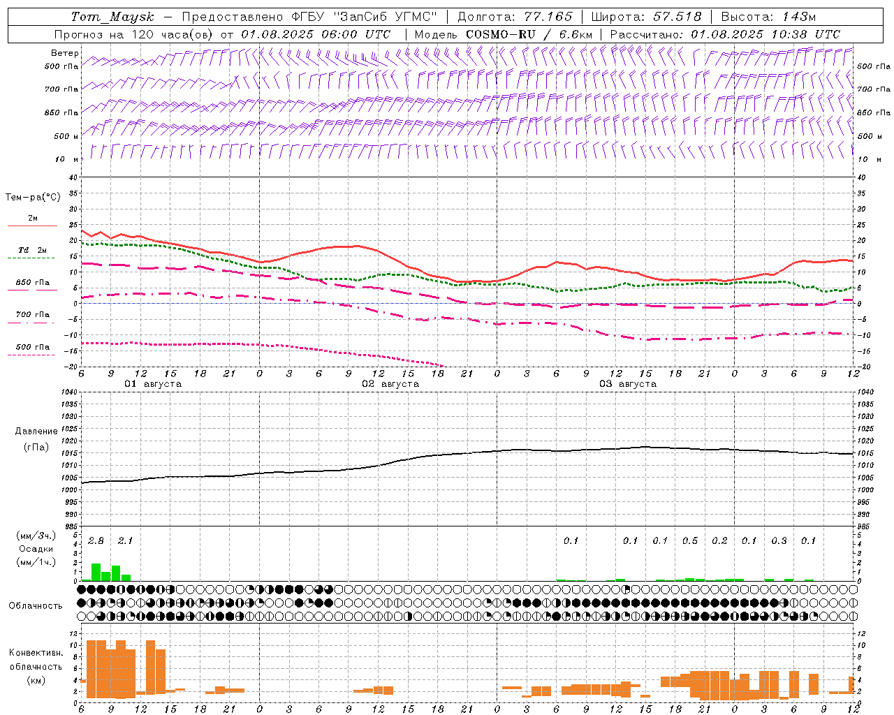This screenshot has height=715, width=894.
Task: Click the Высота: 143м value
Action: tap(768, 17)
